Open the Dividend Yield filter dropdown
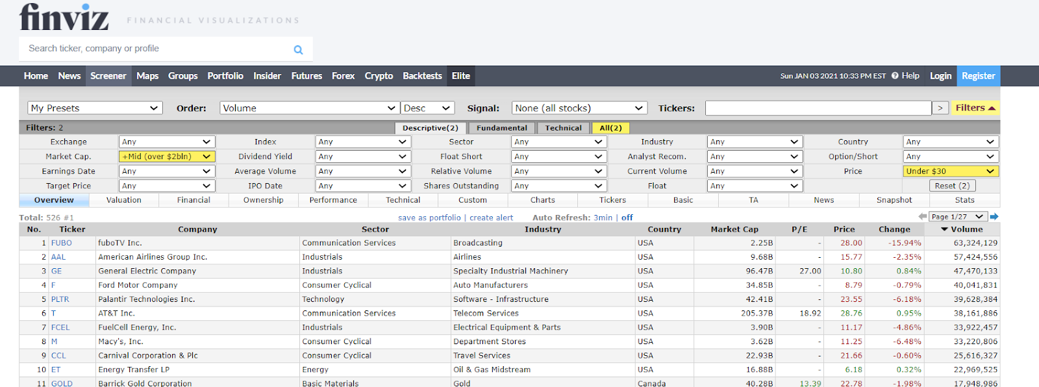Screen dimensions: 1039x387 pos(363,156)
